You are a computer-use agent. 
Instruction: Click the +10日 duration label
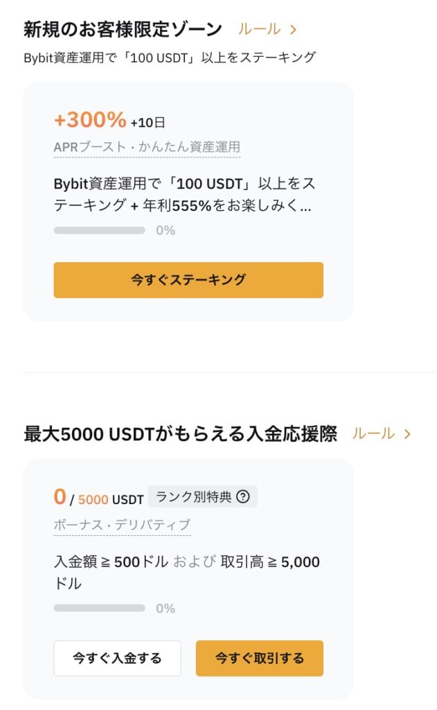pos(148,123)
